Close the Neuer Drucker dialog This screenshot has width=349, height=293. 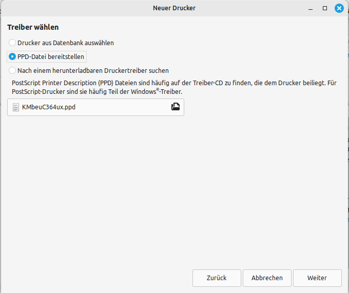click(x=339, y=8)
